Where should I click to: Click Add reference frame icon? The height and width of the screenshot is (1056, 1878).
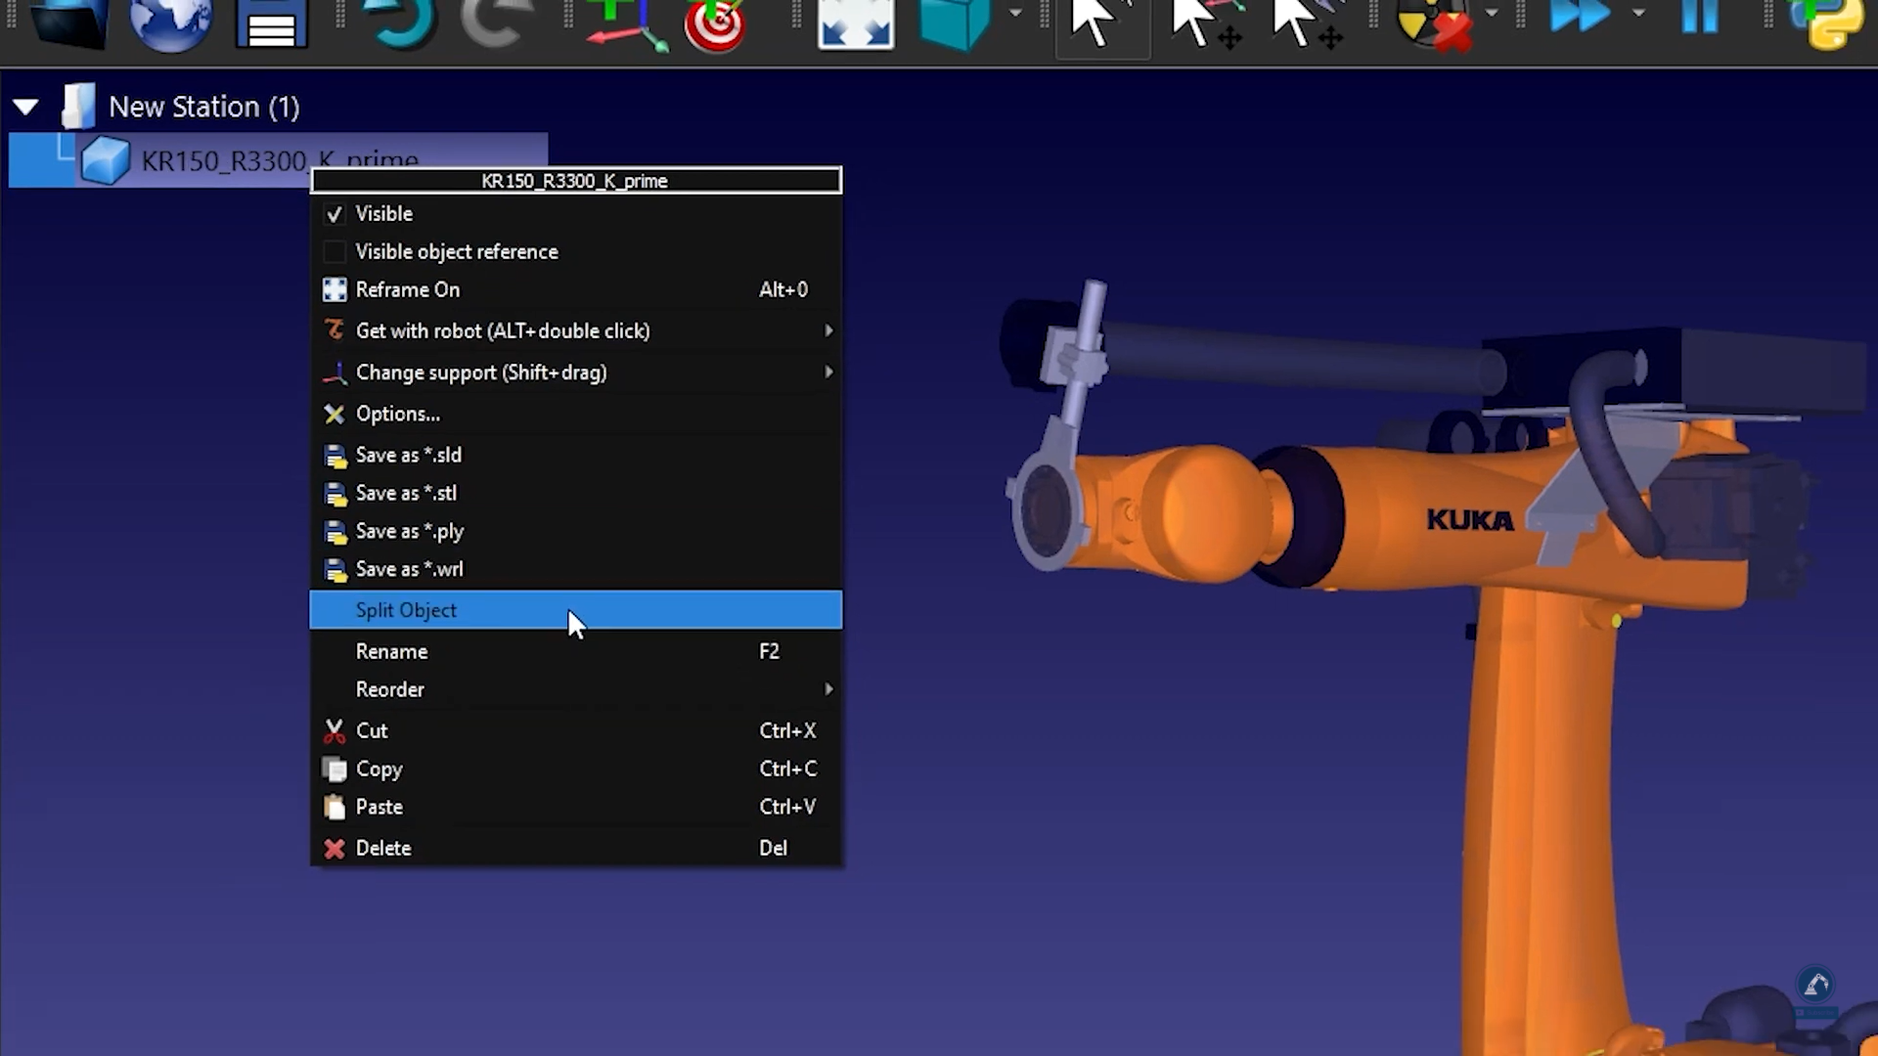point(624,25)
